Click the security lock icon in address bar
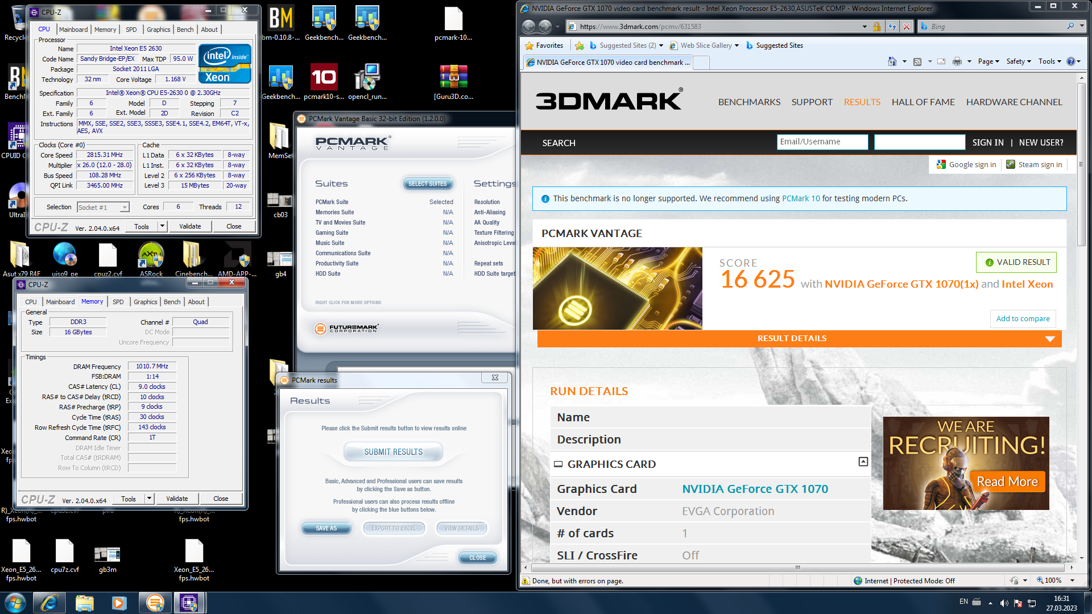Image resolution: width=1092 pixels, height=614 pixels. (876, 27)
